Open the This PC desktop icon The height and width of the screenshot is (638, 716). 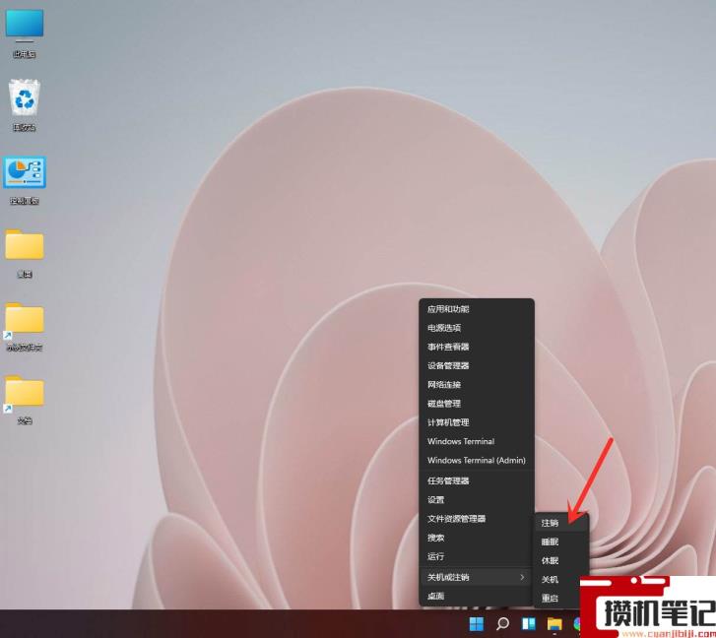coord(25,32)
